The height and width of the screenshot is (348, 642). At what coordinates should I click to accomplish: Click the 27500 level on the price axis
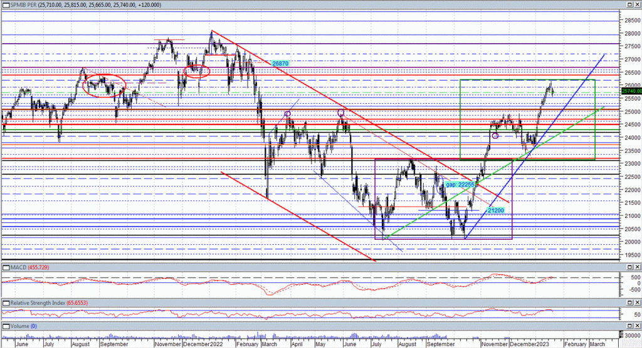(x=633, y=46)
